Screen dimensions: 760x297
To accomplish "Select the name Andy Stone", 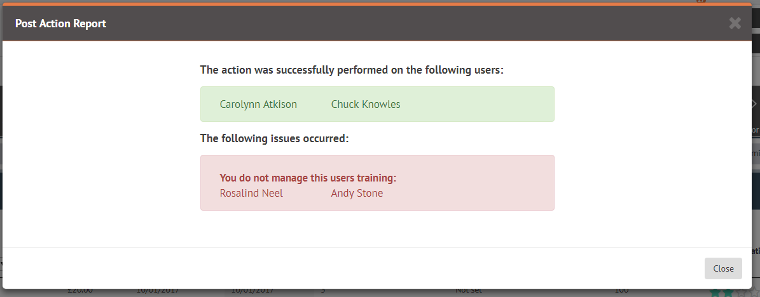I will point(357,193).
